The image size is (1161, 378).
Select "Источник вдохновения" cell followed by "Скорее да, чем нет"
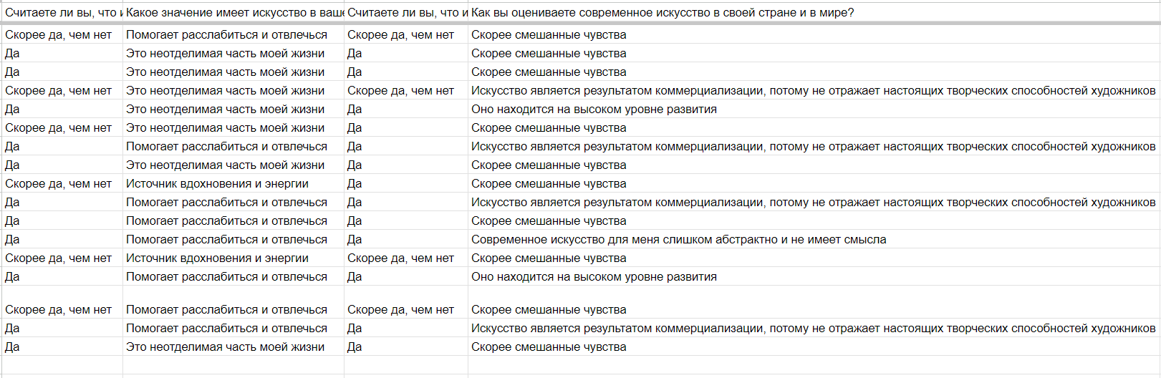(x=233, y=258)
